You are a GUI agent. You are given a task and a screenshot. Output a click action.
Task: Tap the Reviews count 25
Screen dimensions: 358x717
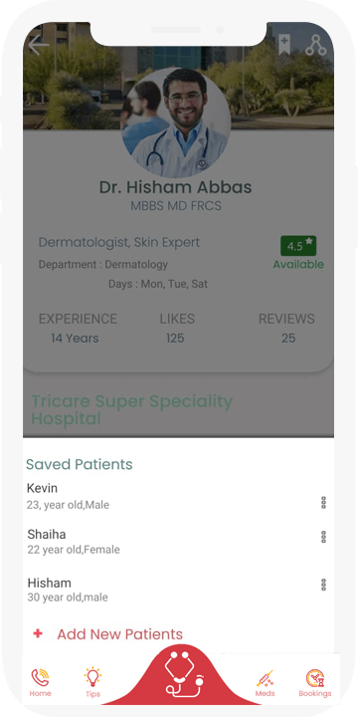pos(288,339)
